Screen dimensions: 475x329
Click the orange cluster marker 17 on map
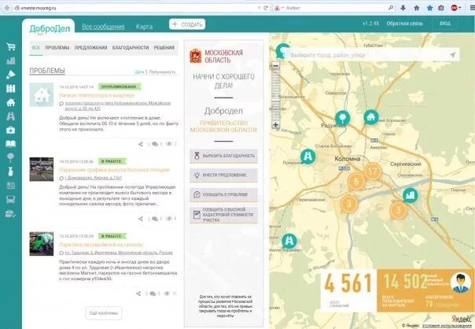(372, 172)
